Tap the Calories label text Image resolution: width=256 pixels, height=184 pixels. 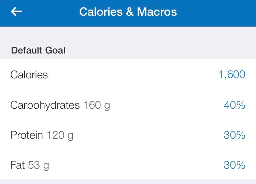point(29,75)
